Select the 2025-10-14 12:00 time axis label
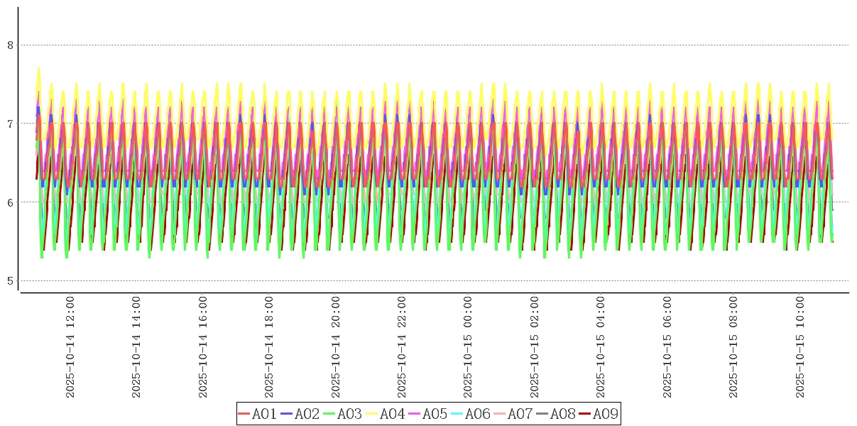 point(70,347)
